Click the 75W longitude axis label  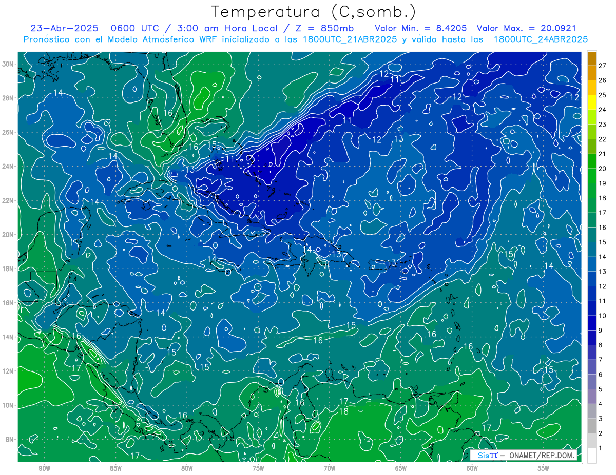point(258,468)
